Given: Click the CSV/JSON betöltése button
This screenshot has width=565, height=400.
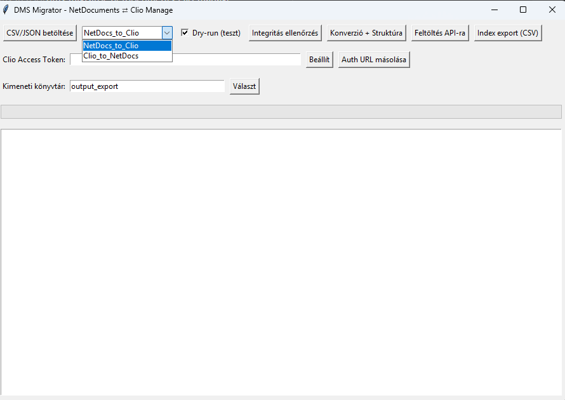Looking at the screenshot, I should (39, 33).
